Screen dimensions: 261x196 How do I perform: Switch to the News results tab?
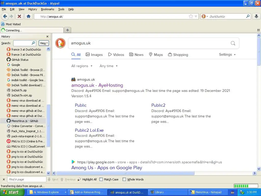coord(136,55)
